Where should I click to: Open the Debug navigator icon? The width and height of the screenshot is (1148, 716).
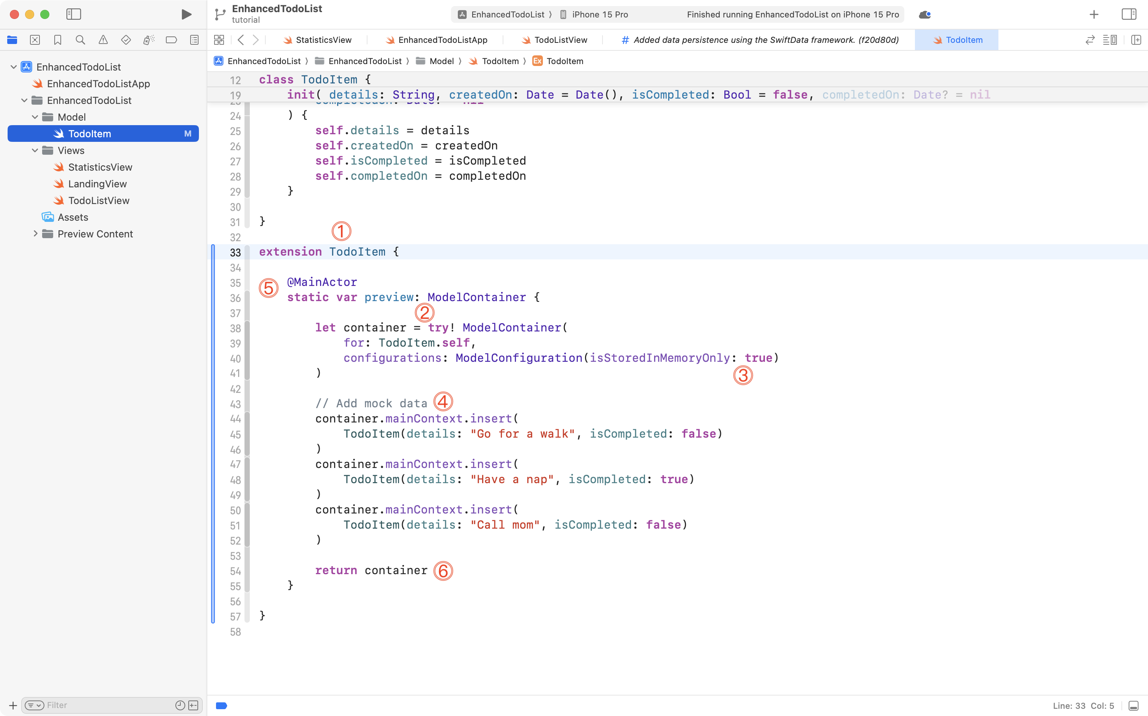148,40
